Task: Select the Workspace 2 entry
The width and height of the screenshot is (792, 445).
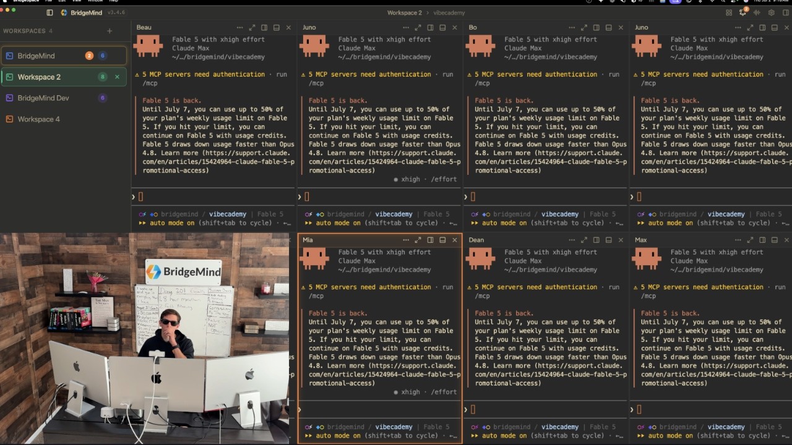Action: [x=64, y=77]
